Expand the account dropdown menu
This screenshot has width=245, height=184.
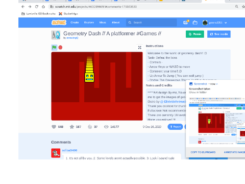point(226,22)
